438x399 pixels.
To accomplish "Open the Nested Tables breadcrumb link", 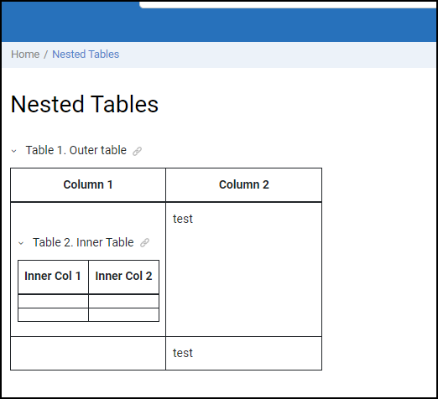I will [86, 54].
